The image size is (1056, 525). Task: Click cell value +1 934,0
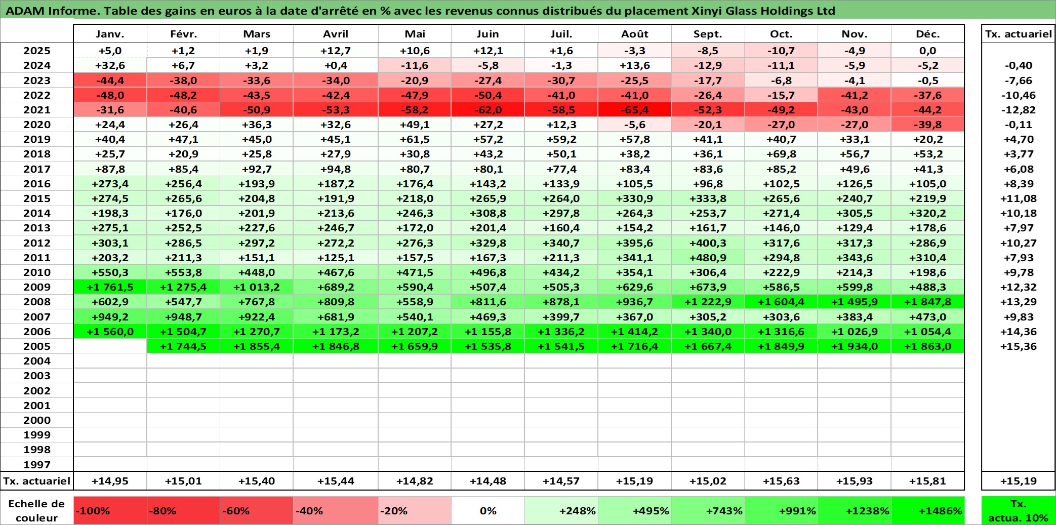pos(855,346)
